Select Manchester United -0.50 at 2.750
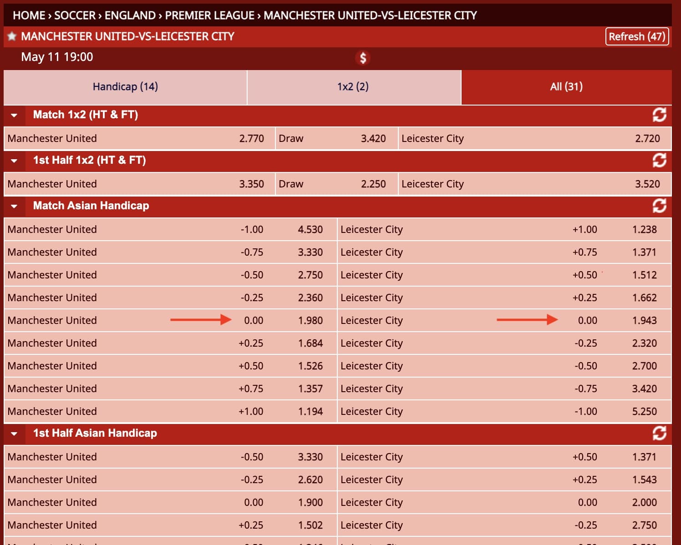681x545 pixels. point(170,275)
